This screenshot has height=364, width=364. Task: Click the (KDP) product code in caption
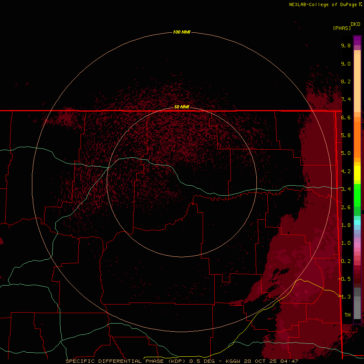click(x=177, y=361)
